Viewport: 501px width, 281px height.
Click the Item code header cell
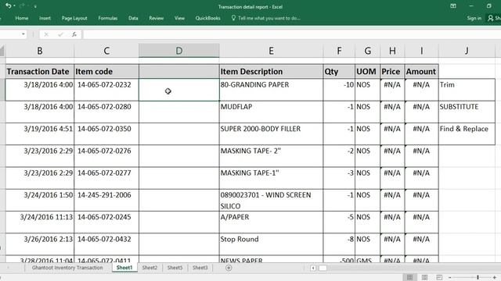pyautogui.click(x=106, y=71)
